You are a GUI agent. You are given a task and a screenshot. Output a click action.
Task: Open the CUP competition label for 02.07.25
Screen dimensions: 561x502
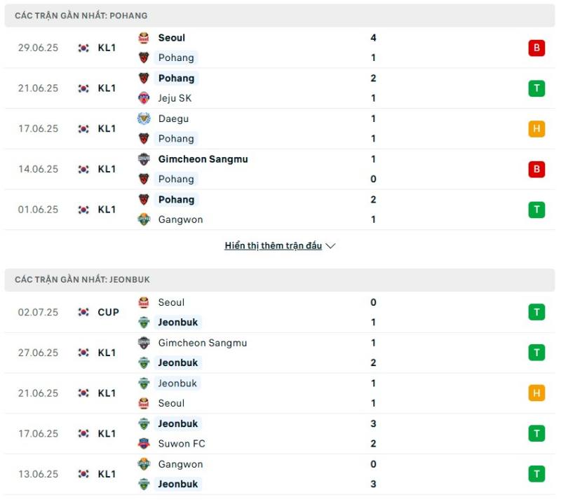[x=109, y=312]
